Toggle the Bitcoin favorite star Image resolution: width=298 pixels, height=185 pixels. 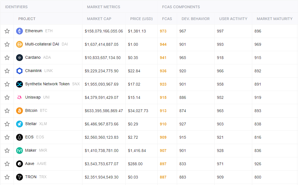point(7,111)
